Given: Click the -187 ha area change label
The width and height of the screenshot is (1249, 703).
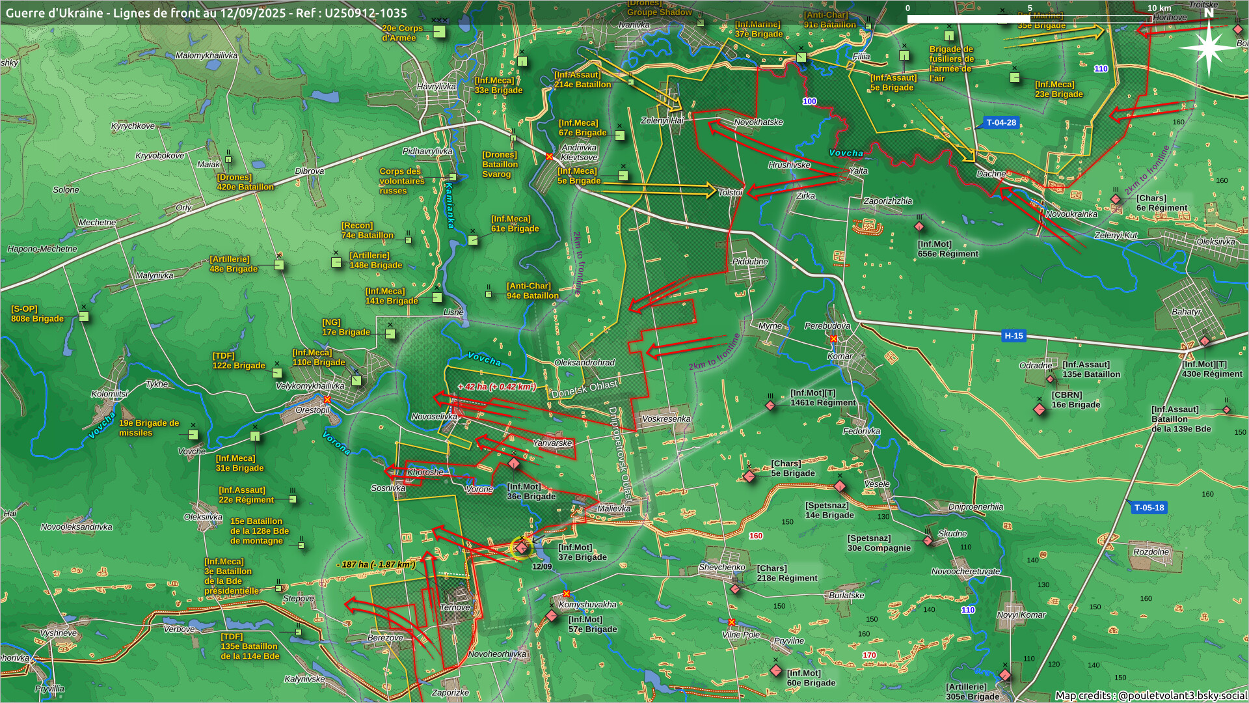Looking at the screenshot, I should [x=376, y=564].
